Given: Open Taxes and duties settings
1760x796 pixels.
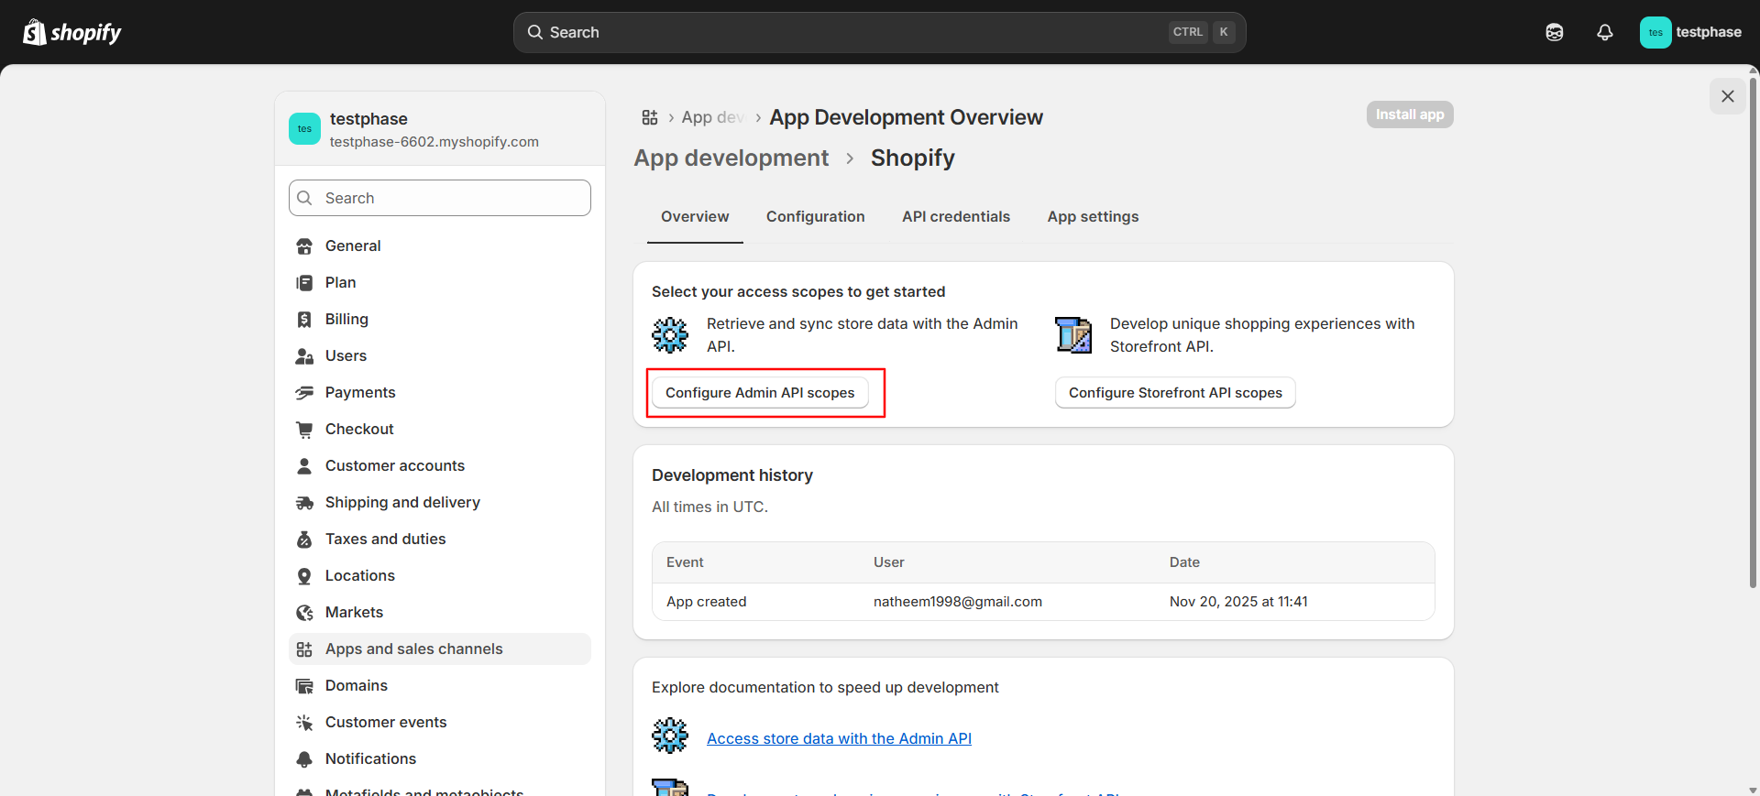Looking at the screenshot, I should [x=440, y=539].
